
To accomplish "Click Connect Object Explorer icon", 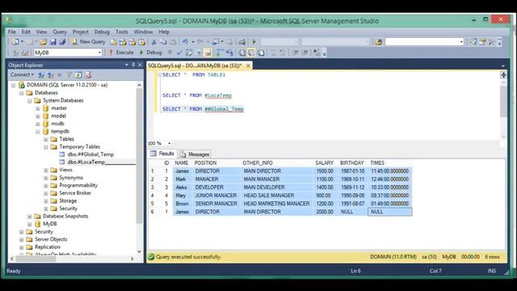I will (41, 75).
